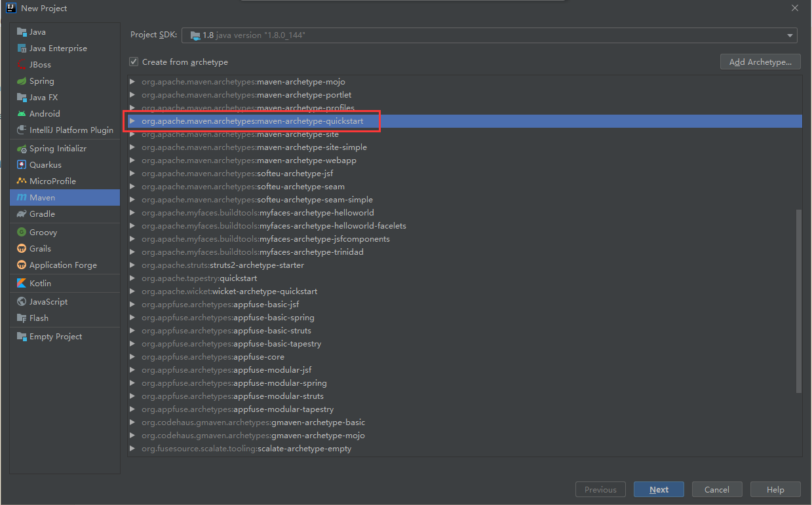The height and width of the screenshot is (505, 812).
Task: Select appfuse-basic-struts row
Action: click(465, 331)
